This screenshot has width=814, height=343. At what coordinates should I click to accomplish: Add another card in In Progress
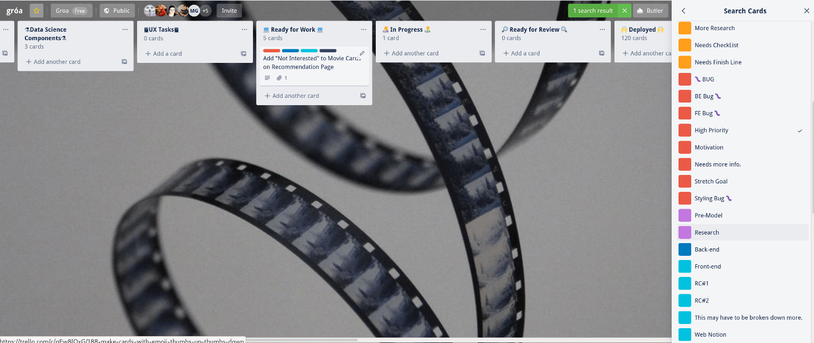coord(411,53)
